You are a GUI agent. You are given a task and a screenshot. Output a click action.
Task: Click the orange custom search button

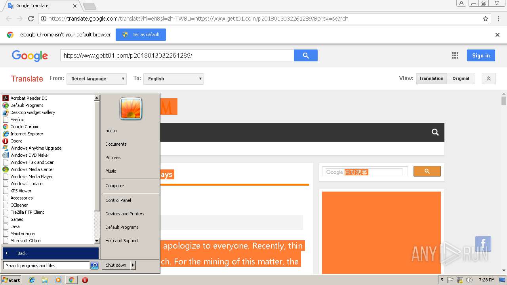coord(427,171)
